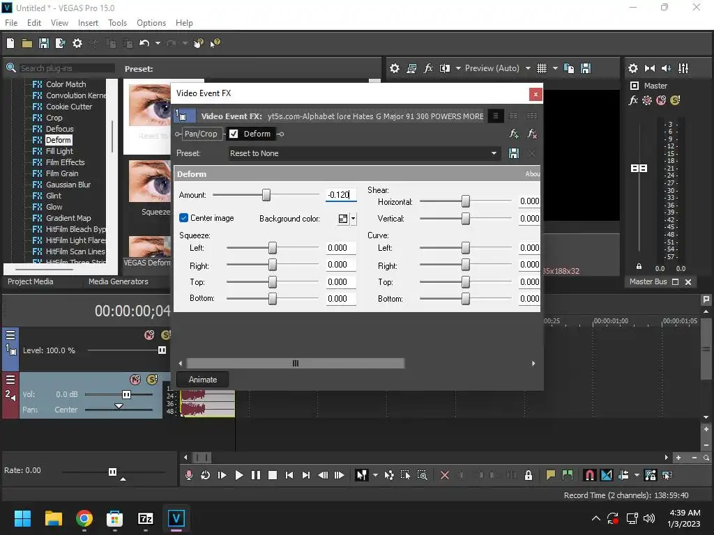Select Color Match in the plug-in list

[66, 84]
